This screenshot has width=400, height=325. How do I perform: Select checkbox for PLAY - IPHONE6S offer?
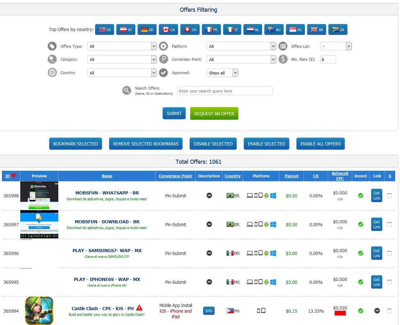(389, 282)
